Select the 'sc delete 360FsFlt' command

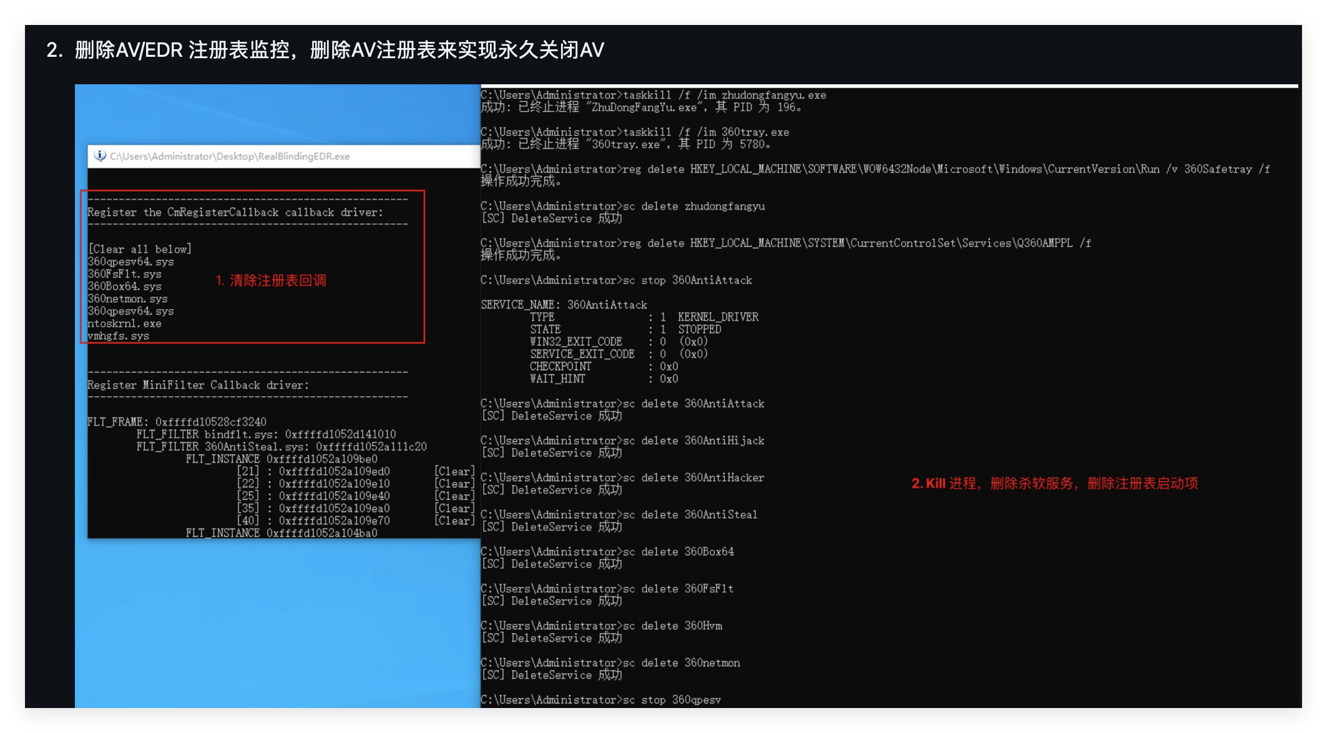[678, 589]
